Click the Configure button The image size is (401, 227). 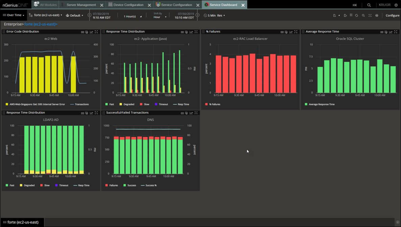pyautogui.click(x=392, y=15)
